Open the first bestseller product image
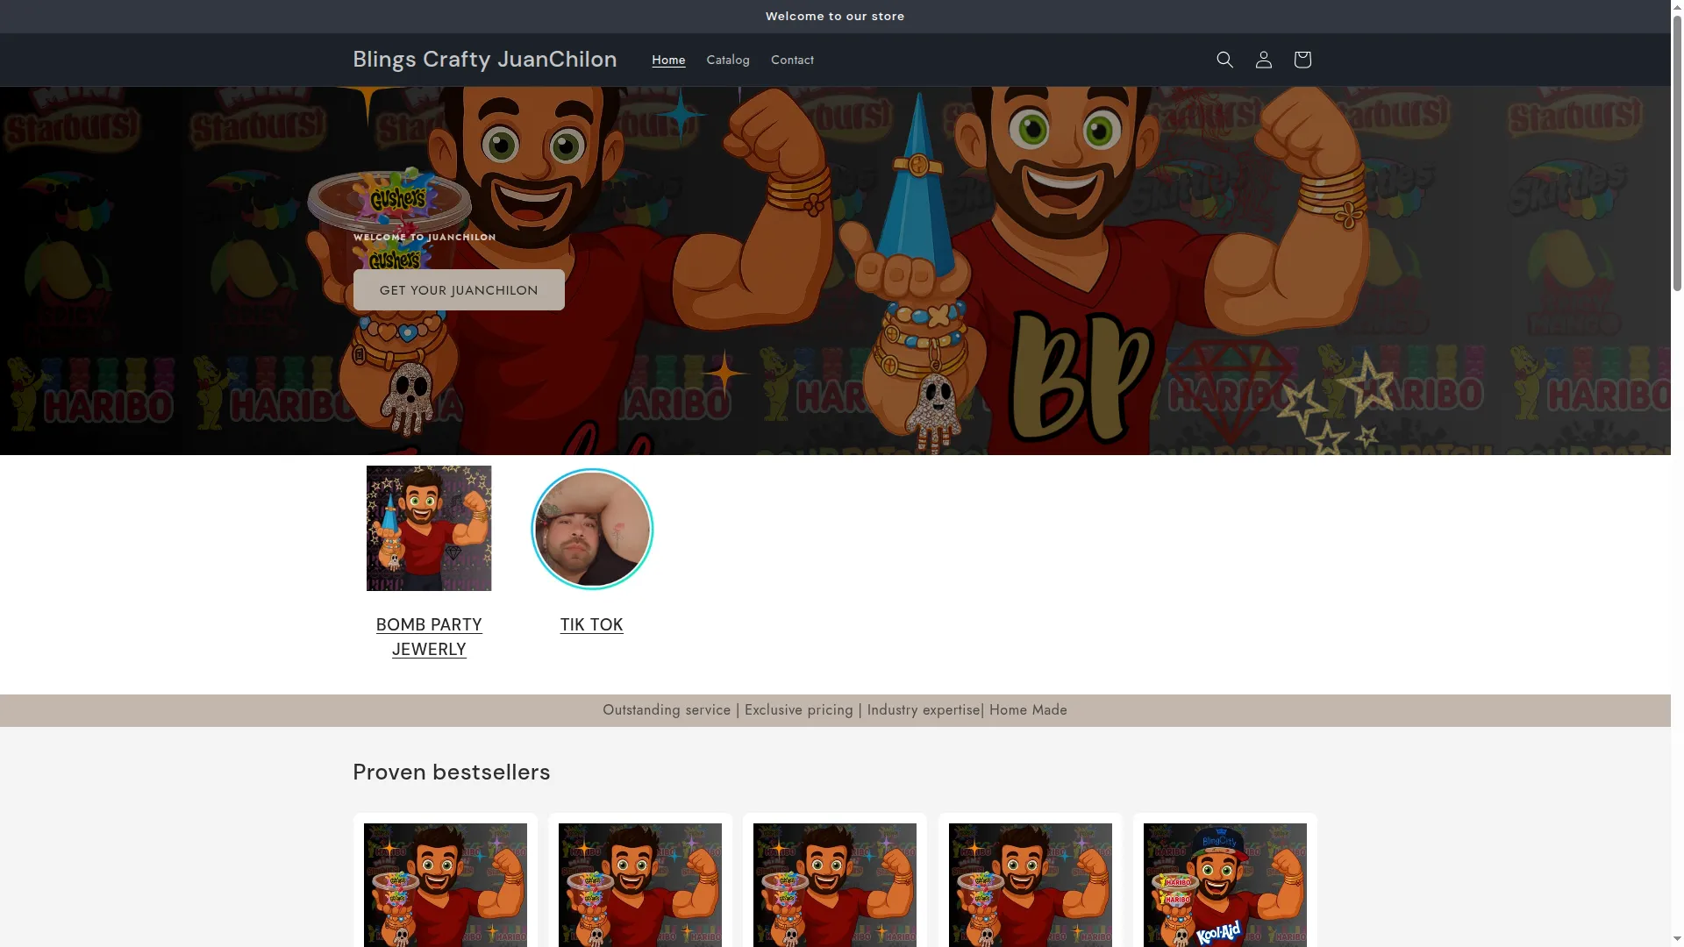Screen dimensions: 1684x947 tap(446, 885)
